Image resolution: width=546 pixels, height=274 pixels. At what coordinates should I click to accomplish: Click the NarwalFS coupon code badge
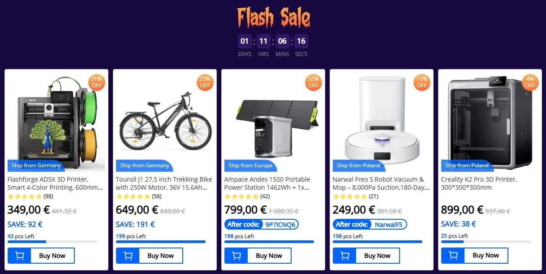(389, 224)
